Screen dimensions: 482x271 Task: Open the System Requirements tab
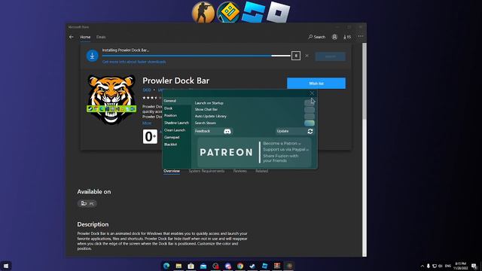click(x=206, y=171)
